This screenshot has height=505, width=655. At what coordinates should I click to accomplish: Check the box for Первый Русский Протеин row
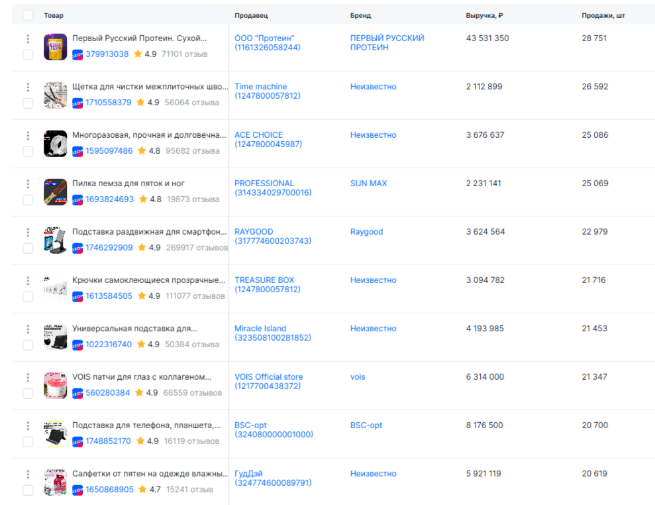(x=28, y=55)
